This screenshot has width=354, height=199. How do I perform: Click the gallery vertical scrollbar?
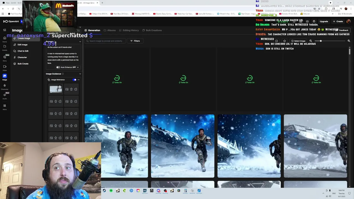350,51
